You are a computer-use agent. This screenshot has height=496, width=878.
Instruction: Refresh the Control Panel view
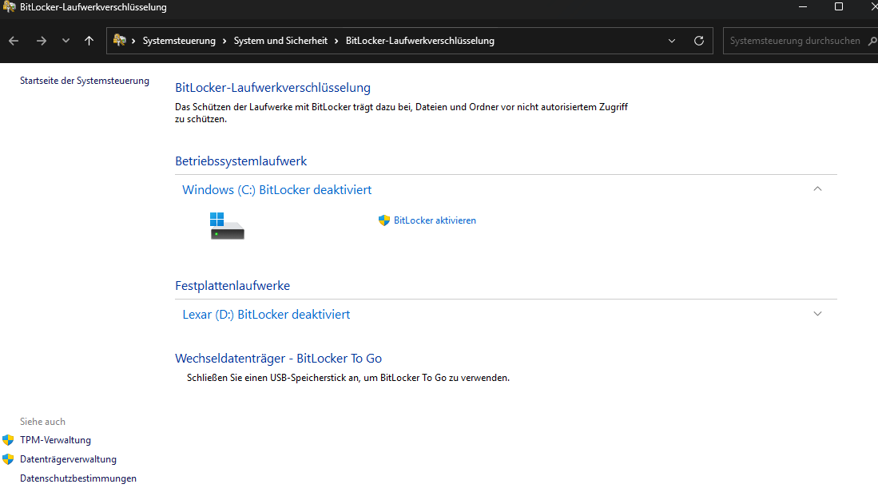[x=699, y=41]
